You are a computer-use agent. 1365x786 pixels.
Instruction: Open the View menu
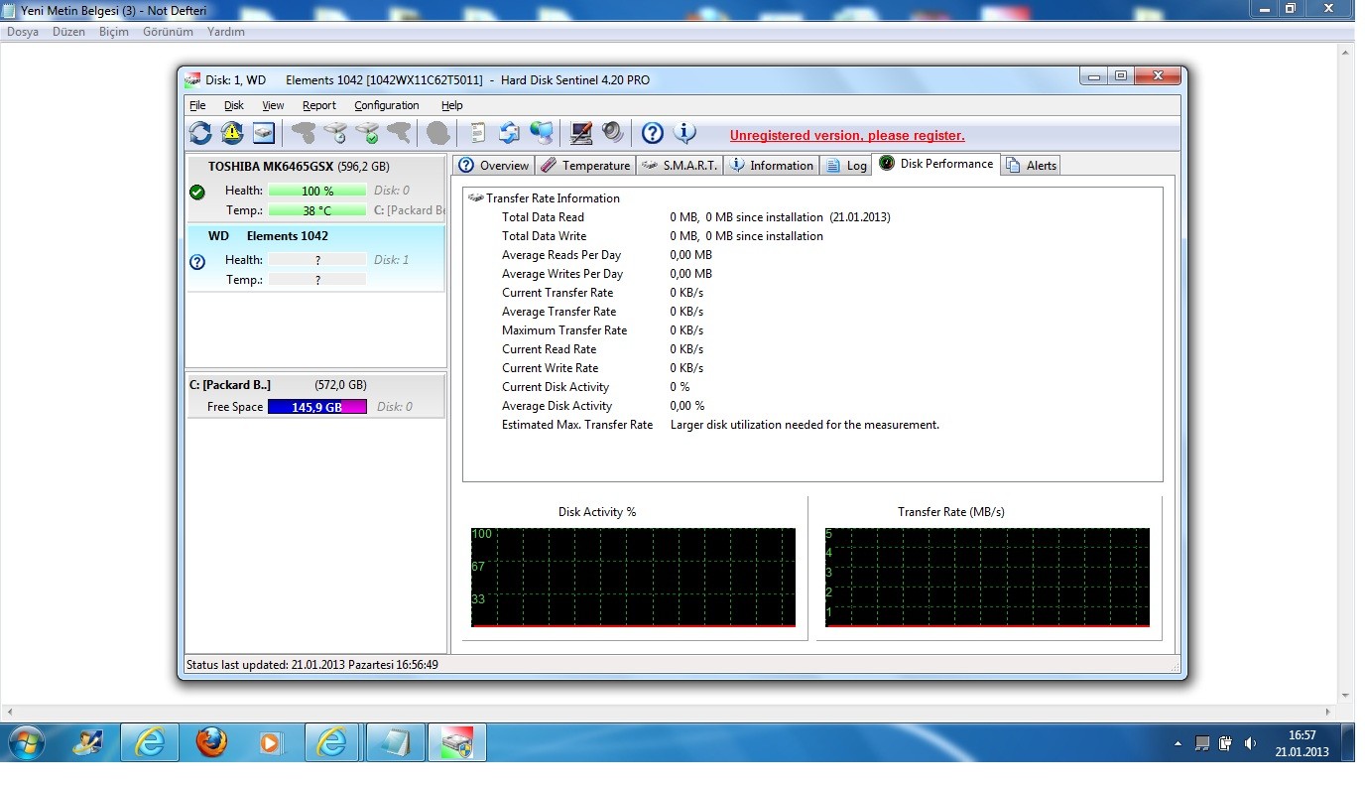(273, 105)
